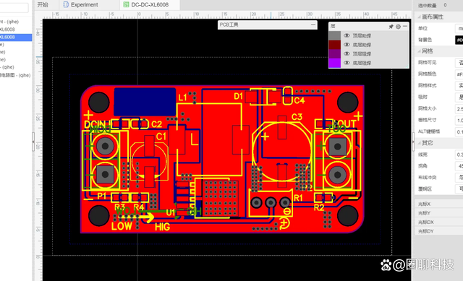Collapse the right properties panel handle
Image resolution: width=463 pixels, height=281 pixels.
pos(413,142)
